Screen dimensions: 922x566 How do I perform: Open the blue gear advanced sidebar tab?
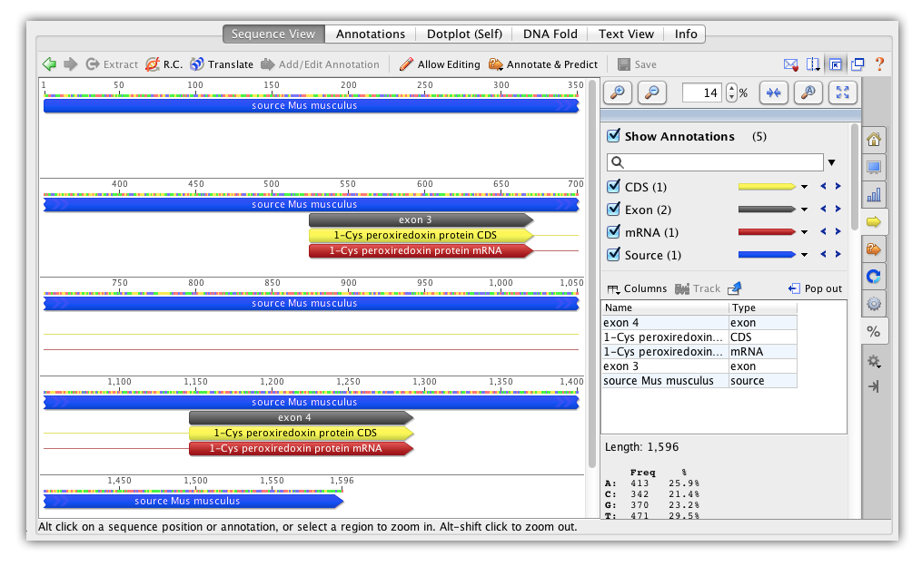click(874, 304)
